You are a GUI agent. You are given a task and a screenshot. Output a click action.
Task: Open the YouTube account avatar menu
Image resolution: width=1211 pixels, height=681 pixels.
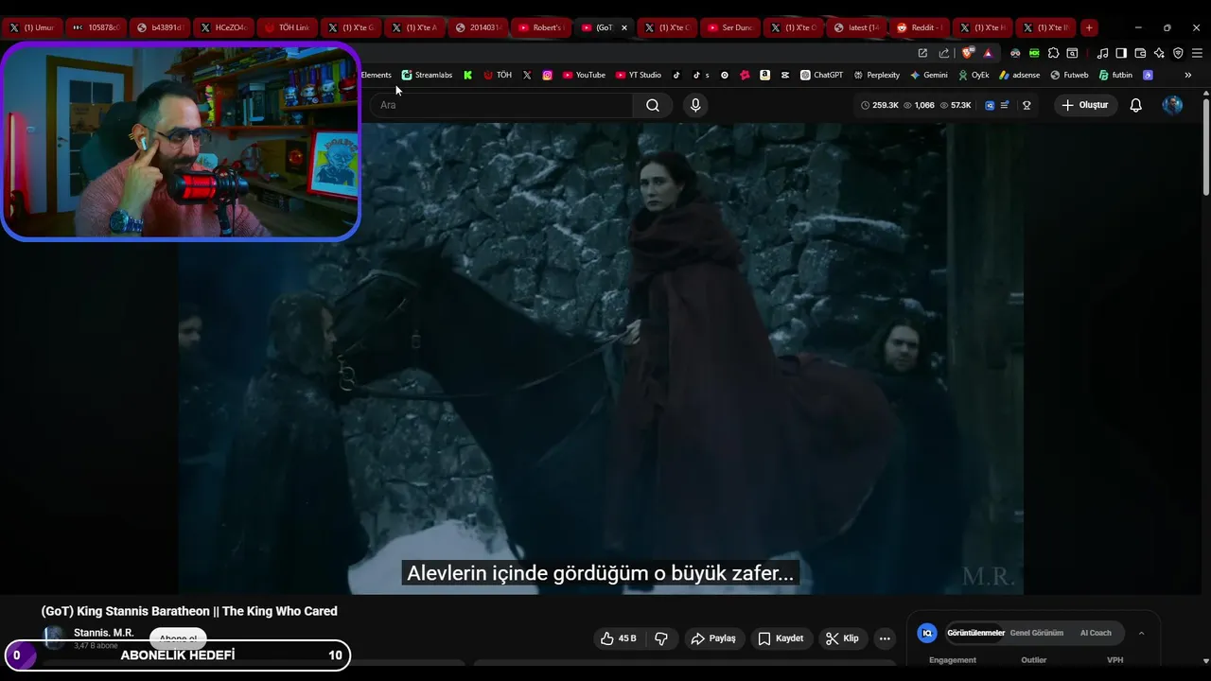[x=1172, y=105]
